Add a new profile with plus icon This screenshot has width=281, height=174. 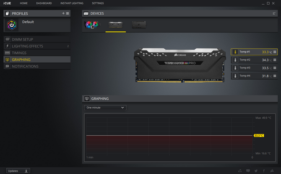coord(63,13)
